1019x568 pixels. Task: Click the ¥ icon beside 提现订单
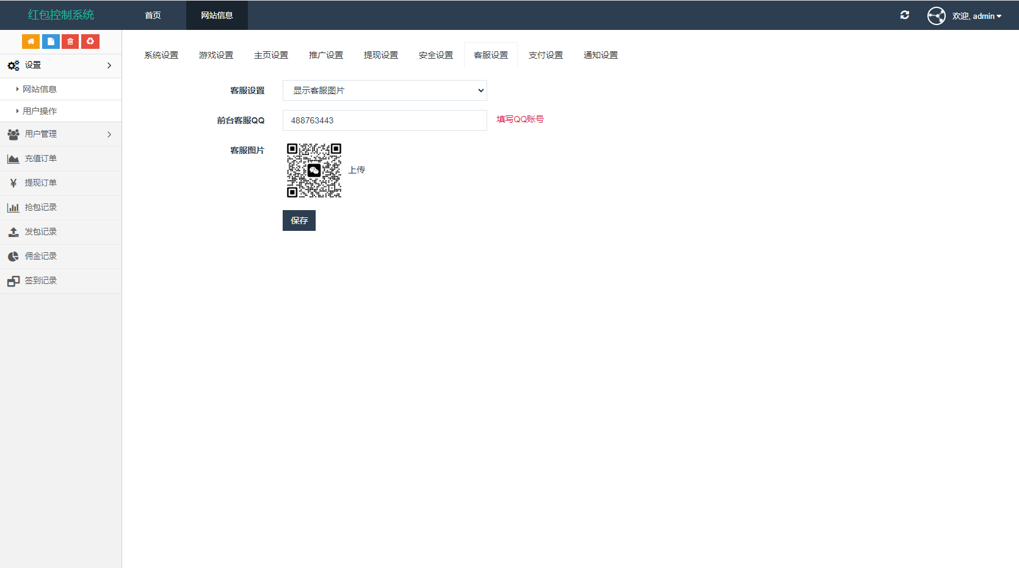coord(13,183)
